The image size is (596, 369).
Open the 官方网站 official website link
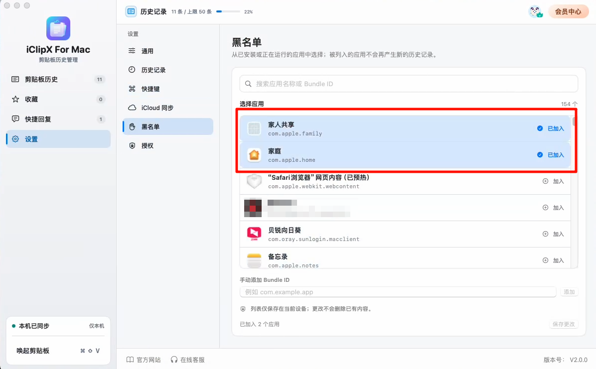pos(144,360)
